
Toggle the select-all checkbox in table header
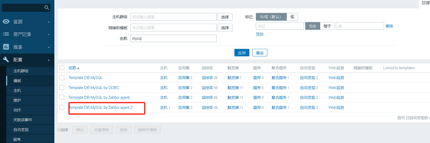pyautogui.click(x=62, y=68)
